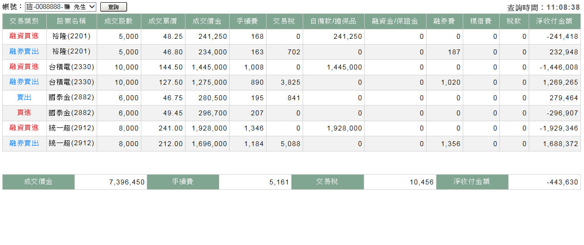584x245 pixels.
Task: Click the 查詢時間 timestamp text
Action: click(x=543, y=8)
